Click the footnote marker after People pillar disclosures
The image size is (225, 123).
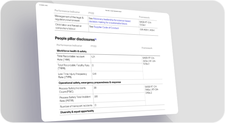96,39
